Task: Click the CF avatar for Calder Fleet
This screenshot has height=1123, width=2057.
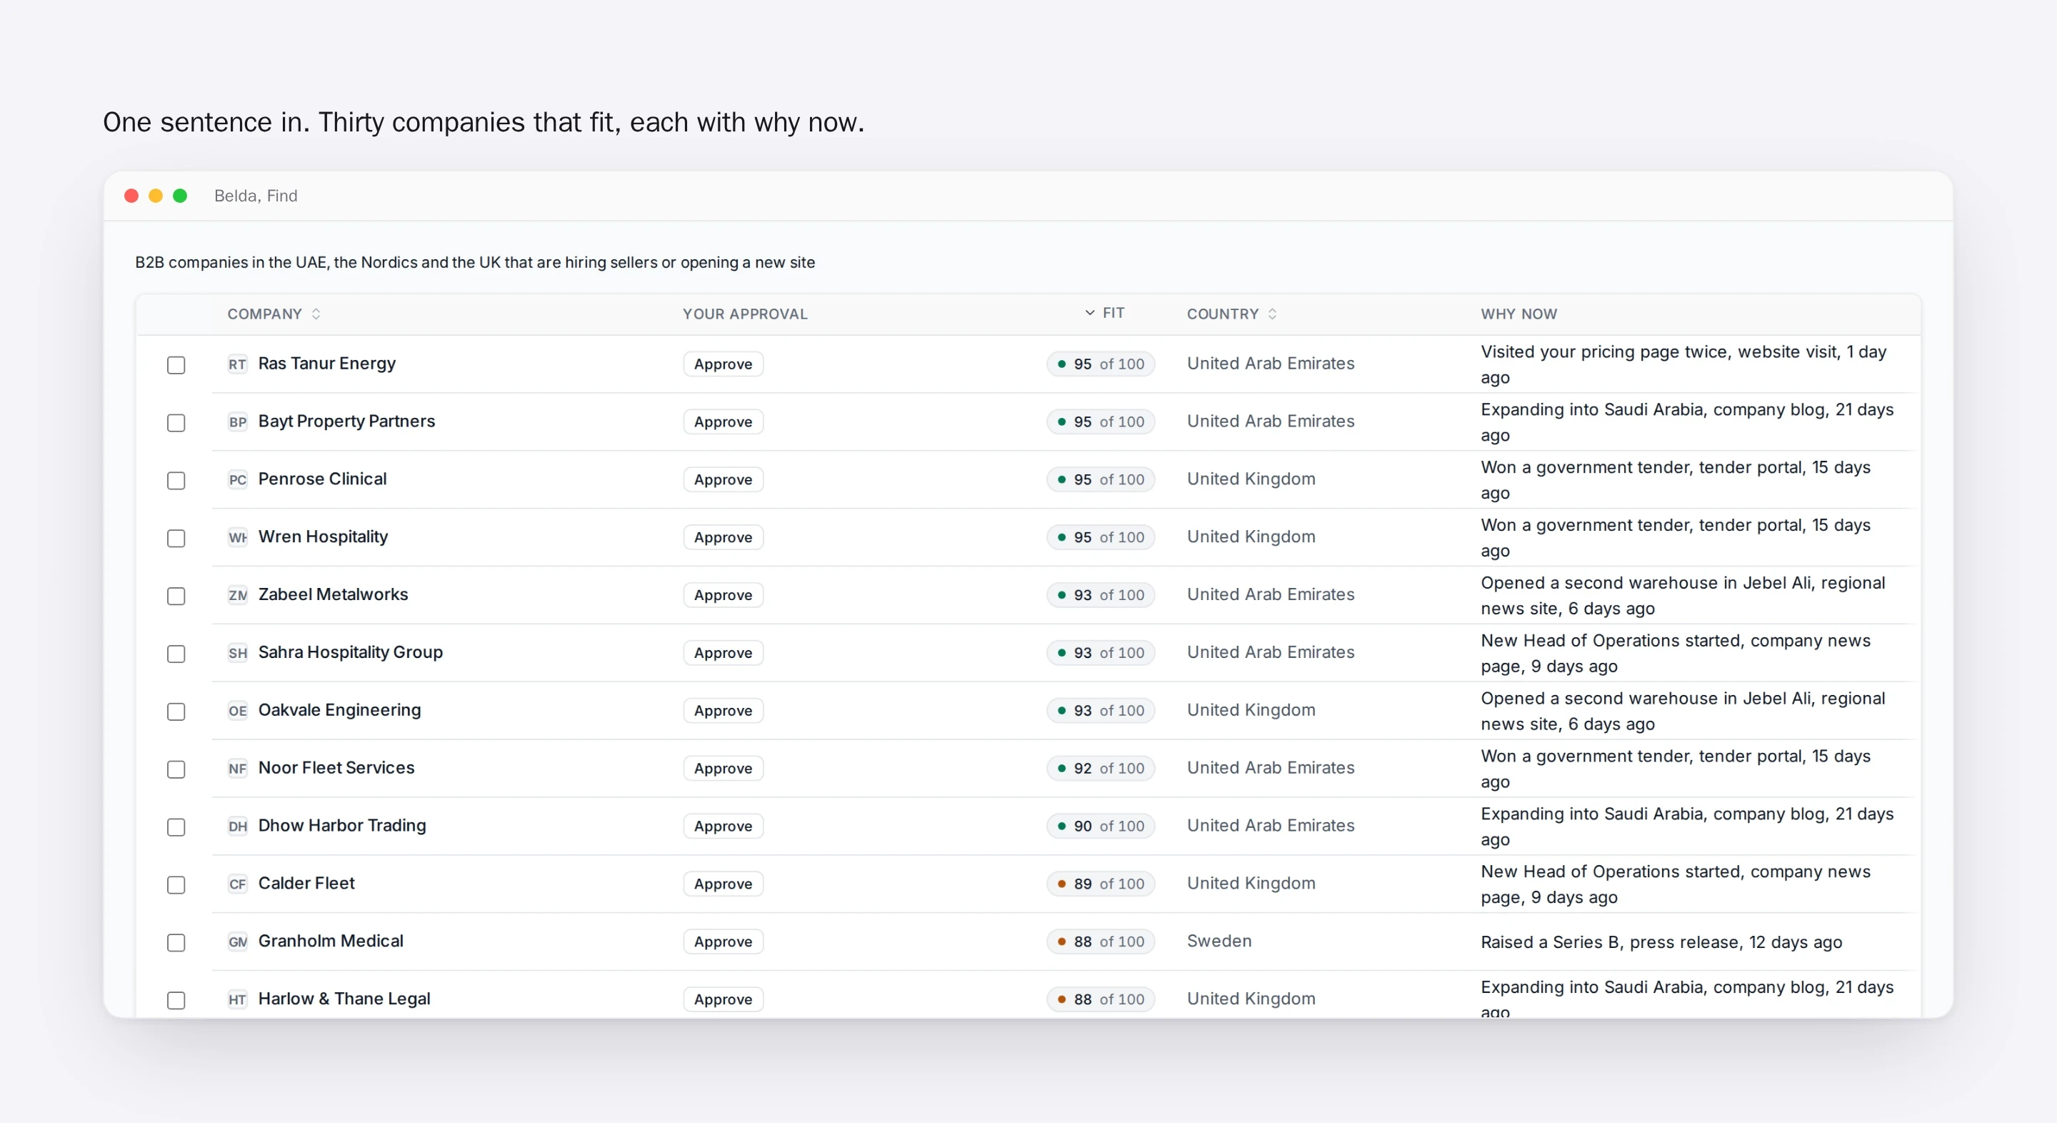Action: [237, 884]
